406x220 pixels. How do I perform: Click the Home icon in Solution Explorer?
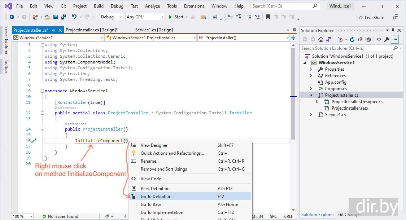321,39
